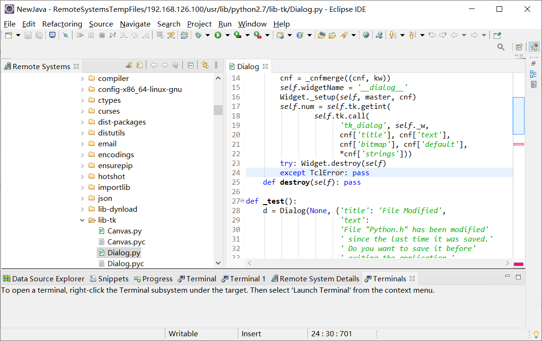The width and height of the screenshot is (542, 341).
Task: Click the pink overview ruler annotation marker
Action: 518,144
